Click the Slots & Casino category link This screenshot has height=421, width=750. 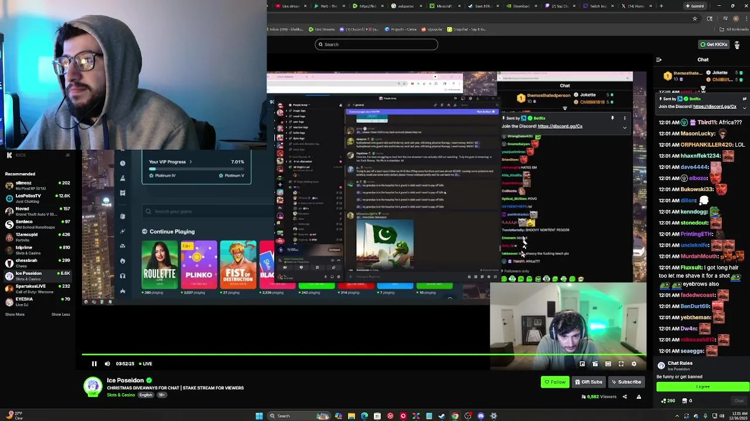[121, 395]
